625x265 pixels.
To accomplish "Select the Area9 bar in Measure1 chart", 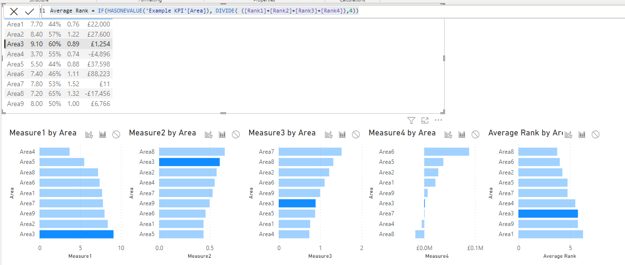I will [x=72, y=213].
